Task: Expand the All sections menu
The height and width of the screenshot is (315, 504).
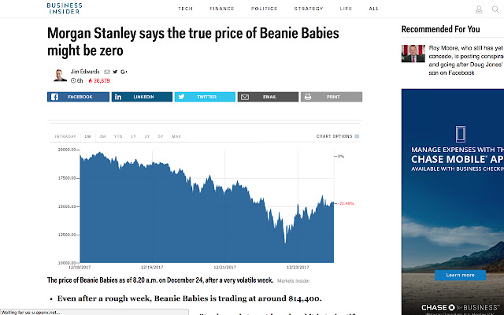Action: coord(374,9)
